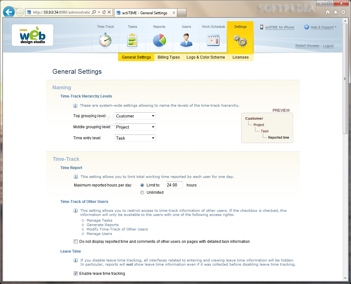351x284 pixels.
Task: Click the address bar search magnifier icon
Action: pos(94,12)
